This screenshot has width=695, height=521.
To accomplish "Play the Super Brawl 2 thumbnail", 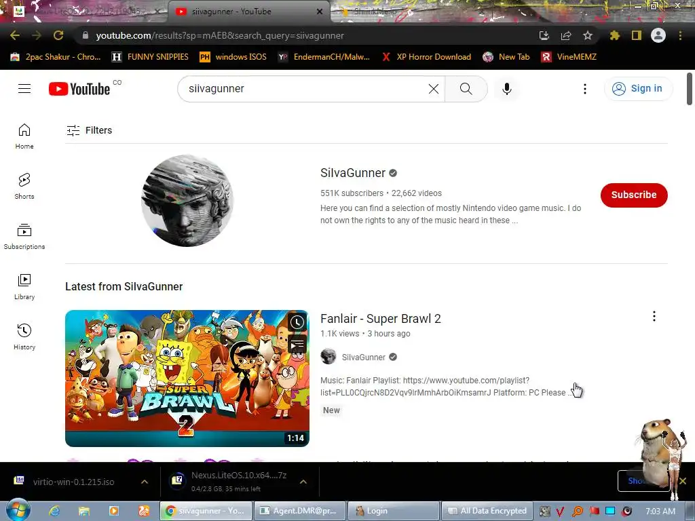I will (187, 379).
